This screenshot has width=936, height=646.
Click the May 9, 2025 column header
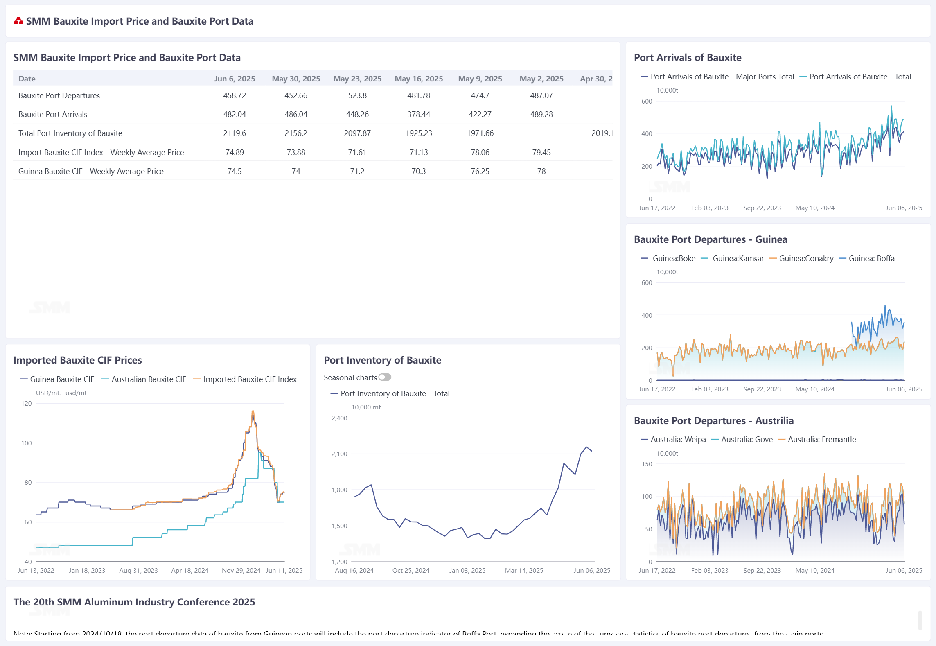coord(480,79)
